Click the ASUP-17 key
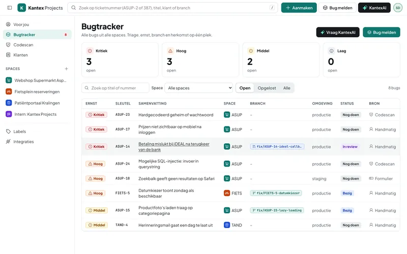This screenshot has height=254, width=407. pos(123,129)
